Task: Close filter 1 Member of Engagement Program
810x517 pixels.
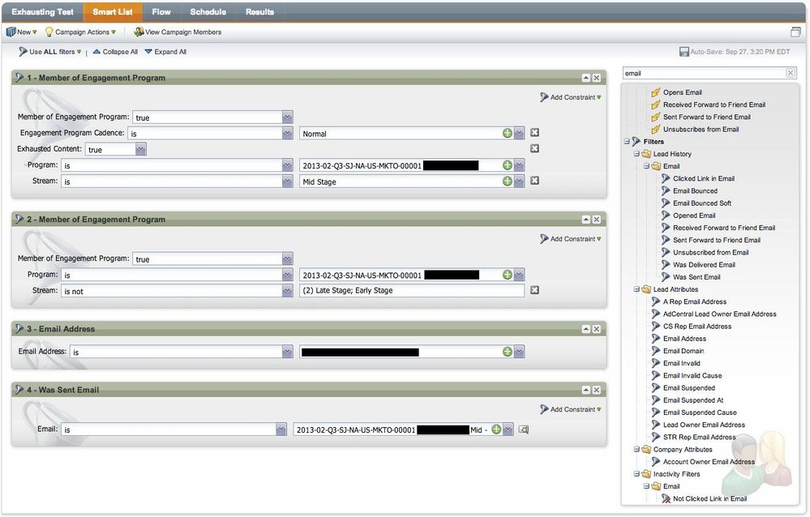Action: pos(597,78)
